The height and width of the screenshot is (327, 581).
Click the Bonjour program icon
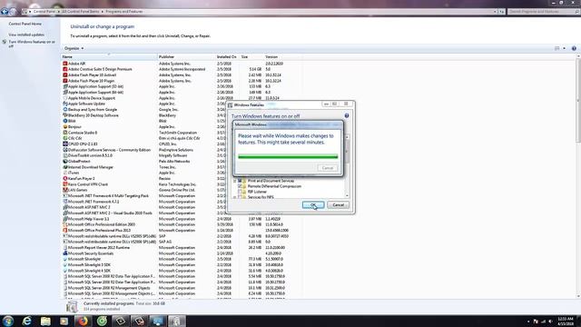tap(64, 127)
